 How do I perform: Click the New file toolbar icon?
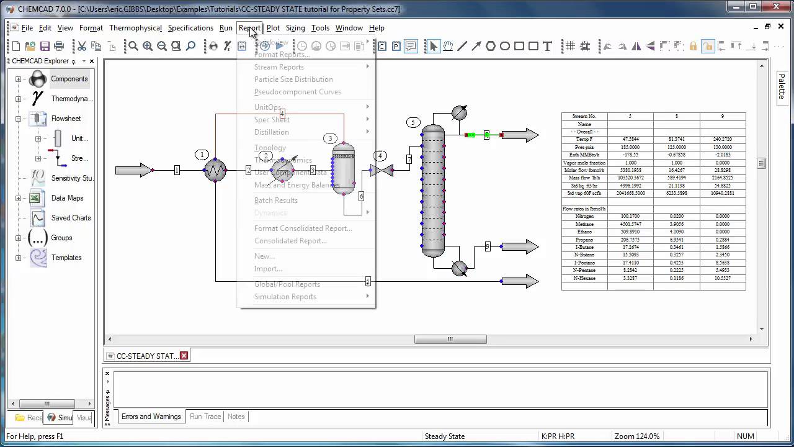point(16,46)
